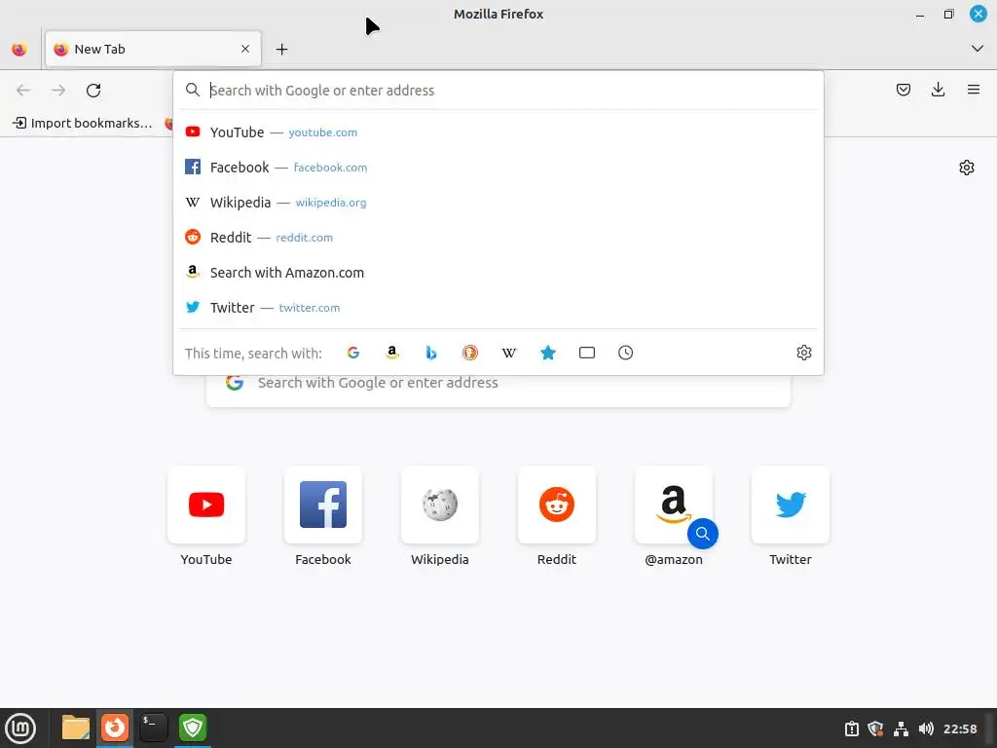The height and width of the screenshot is (748, 997).
Task: Click the wikipedia.org URL text
Action: [x=331, y=203]
